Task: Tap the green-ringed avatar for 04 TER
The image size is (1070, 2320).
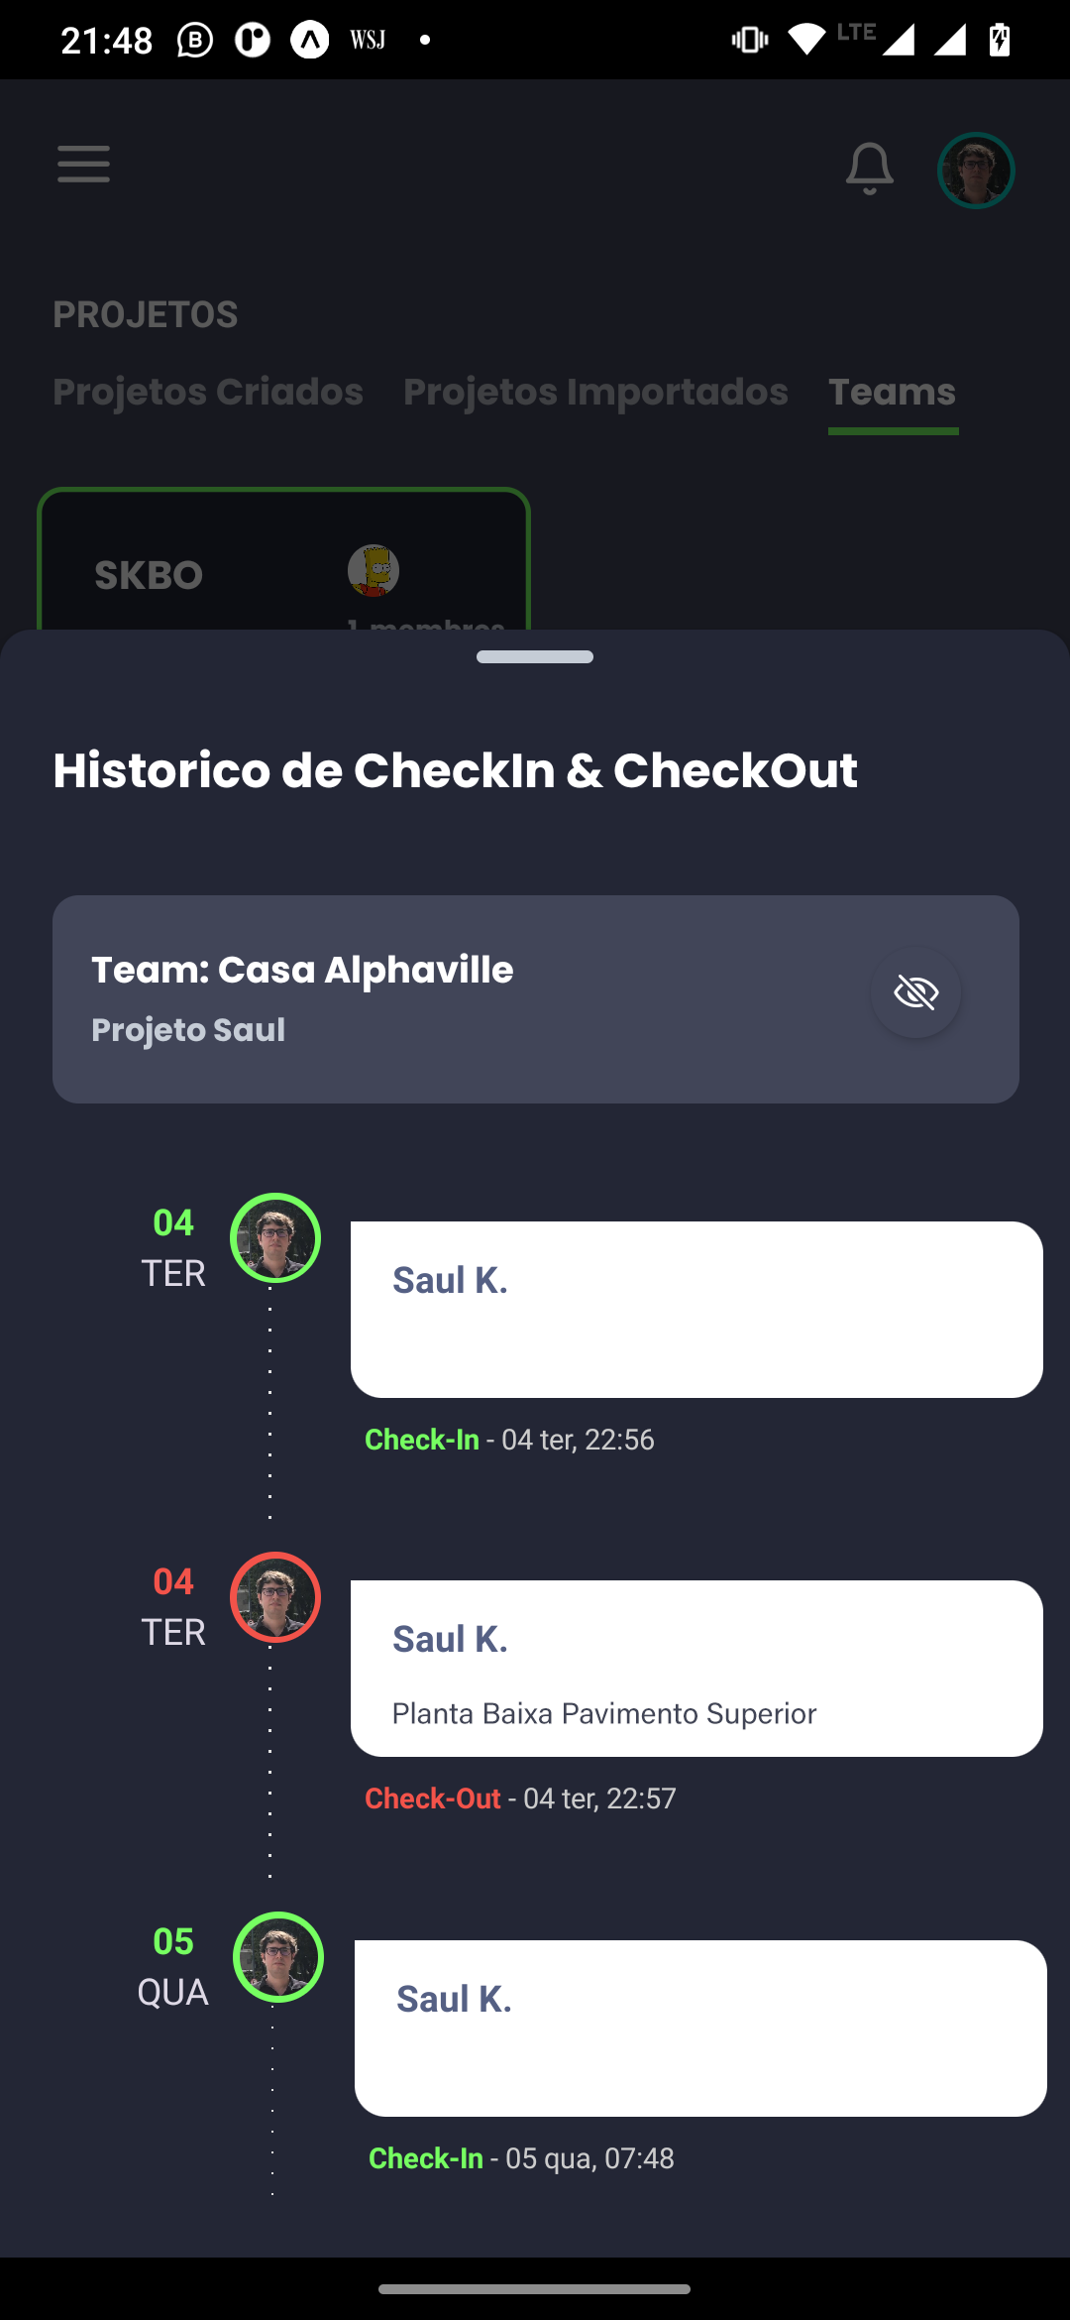Action: click(x=275, y=1238)
